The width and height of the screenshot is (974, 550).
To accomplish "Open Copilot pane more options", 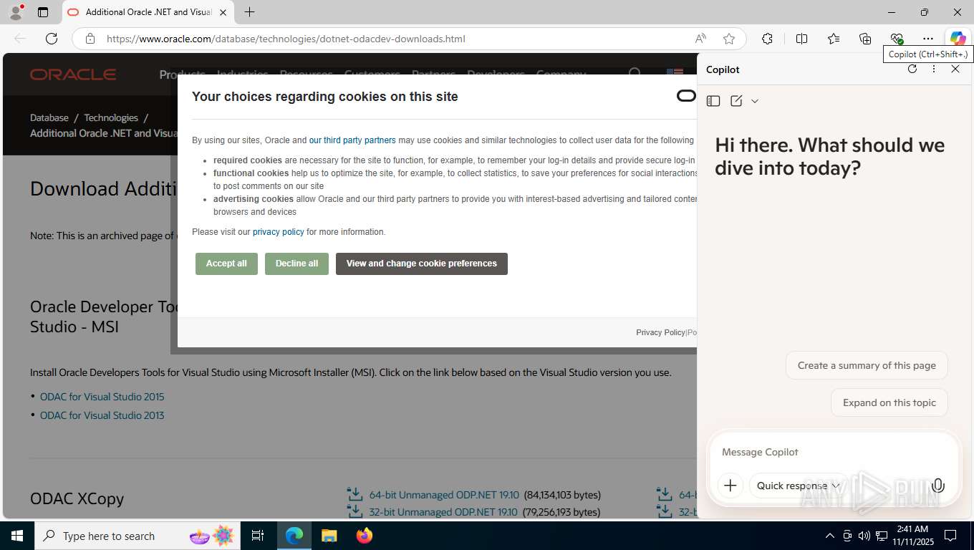I will point(934,69).
